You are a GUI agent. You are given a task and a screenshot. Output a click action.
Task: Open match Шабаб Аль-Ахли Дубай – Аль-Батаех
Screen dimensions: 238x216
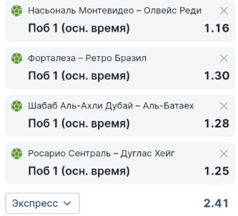click(x=111, y=106)
